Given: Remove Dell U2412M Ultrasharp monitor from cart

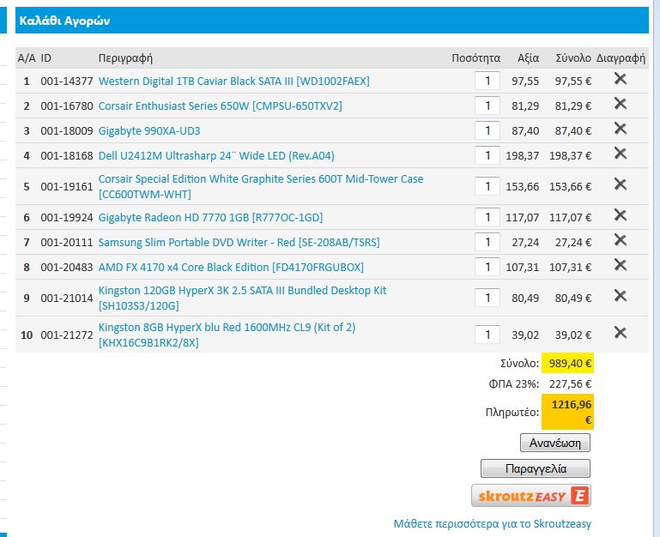Looking at the screenshot, I should coord(621,154).
